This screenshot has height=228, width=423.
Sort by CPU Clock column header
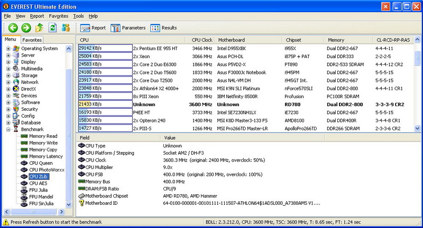[x=200, y=40]
